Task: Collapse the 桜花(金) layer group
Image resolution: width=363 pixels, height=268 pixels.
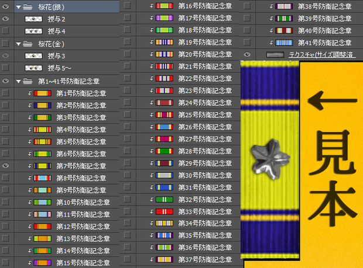Action: pos(18,44)
